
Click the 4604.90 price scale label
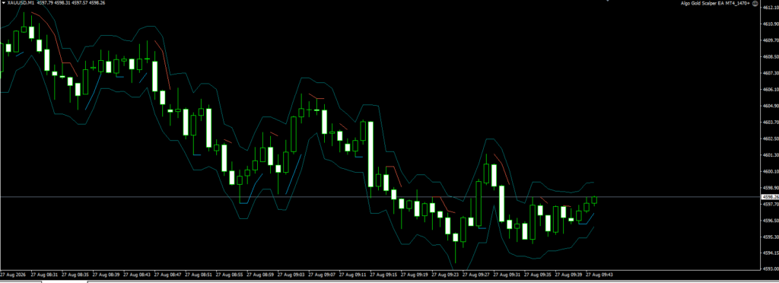[769, 106]
